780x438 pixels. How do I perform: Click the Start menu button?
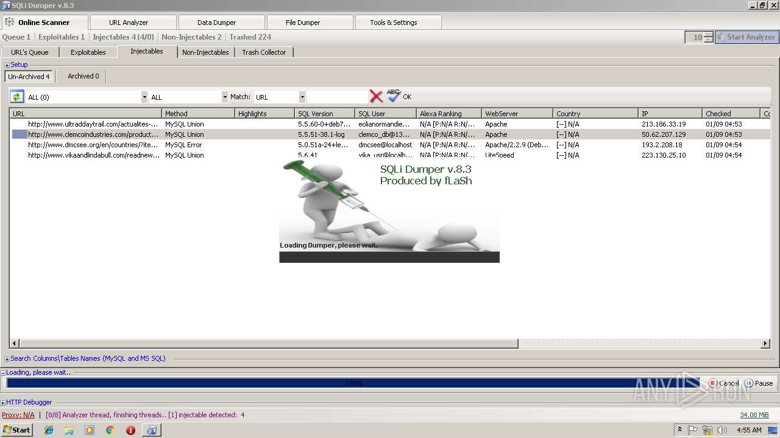click(16, 430)
